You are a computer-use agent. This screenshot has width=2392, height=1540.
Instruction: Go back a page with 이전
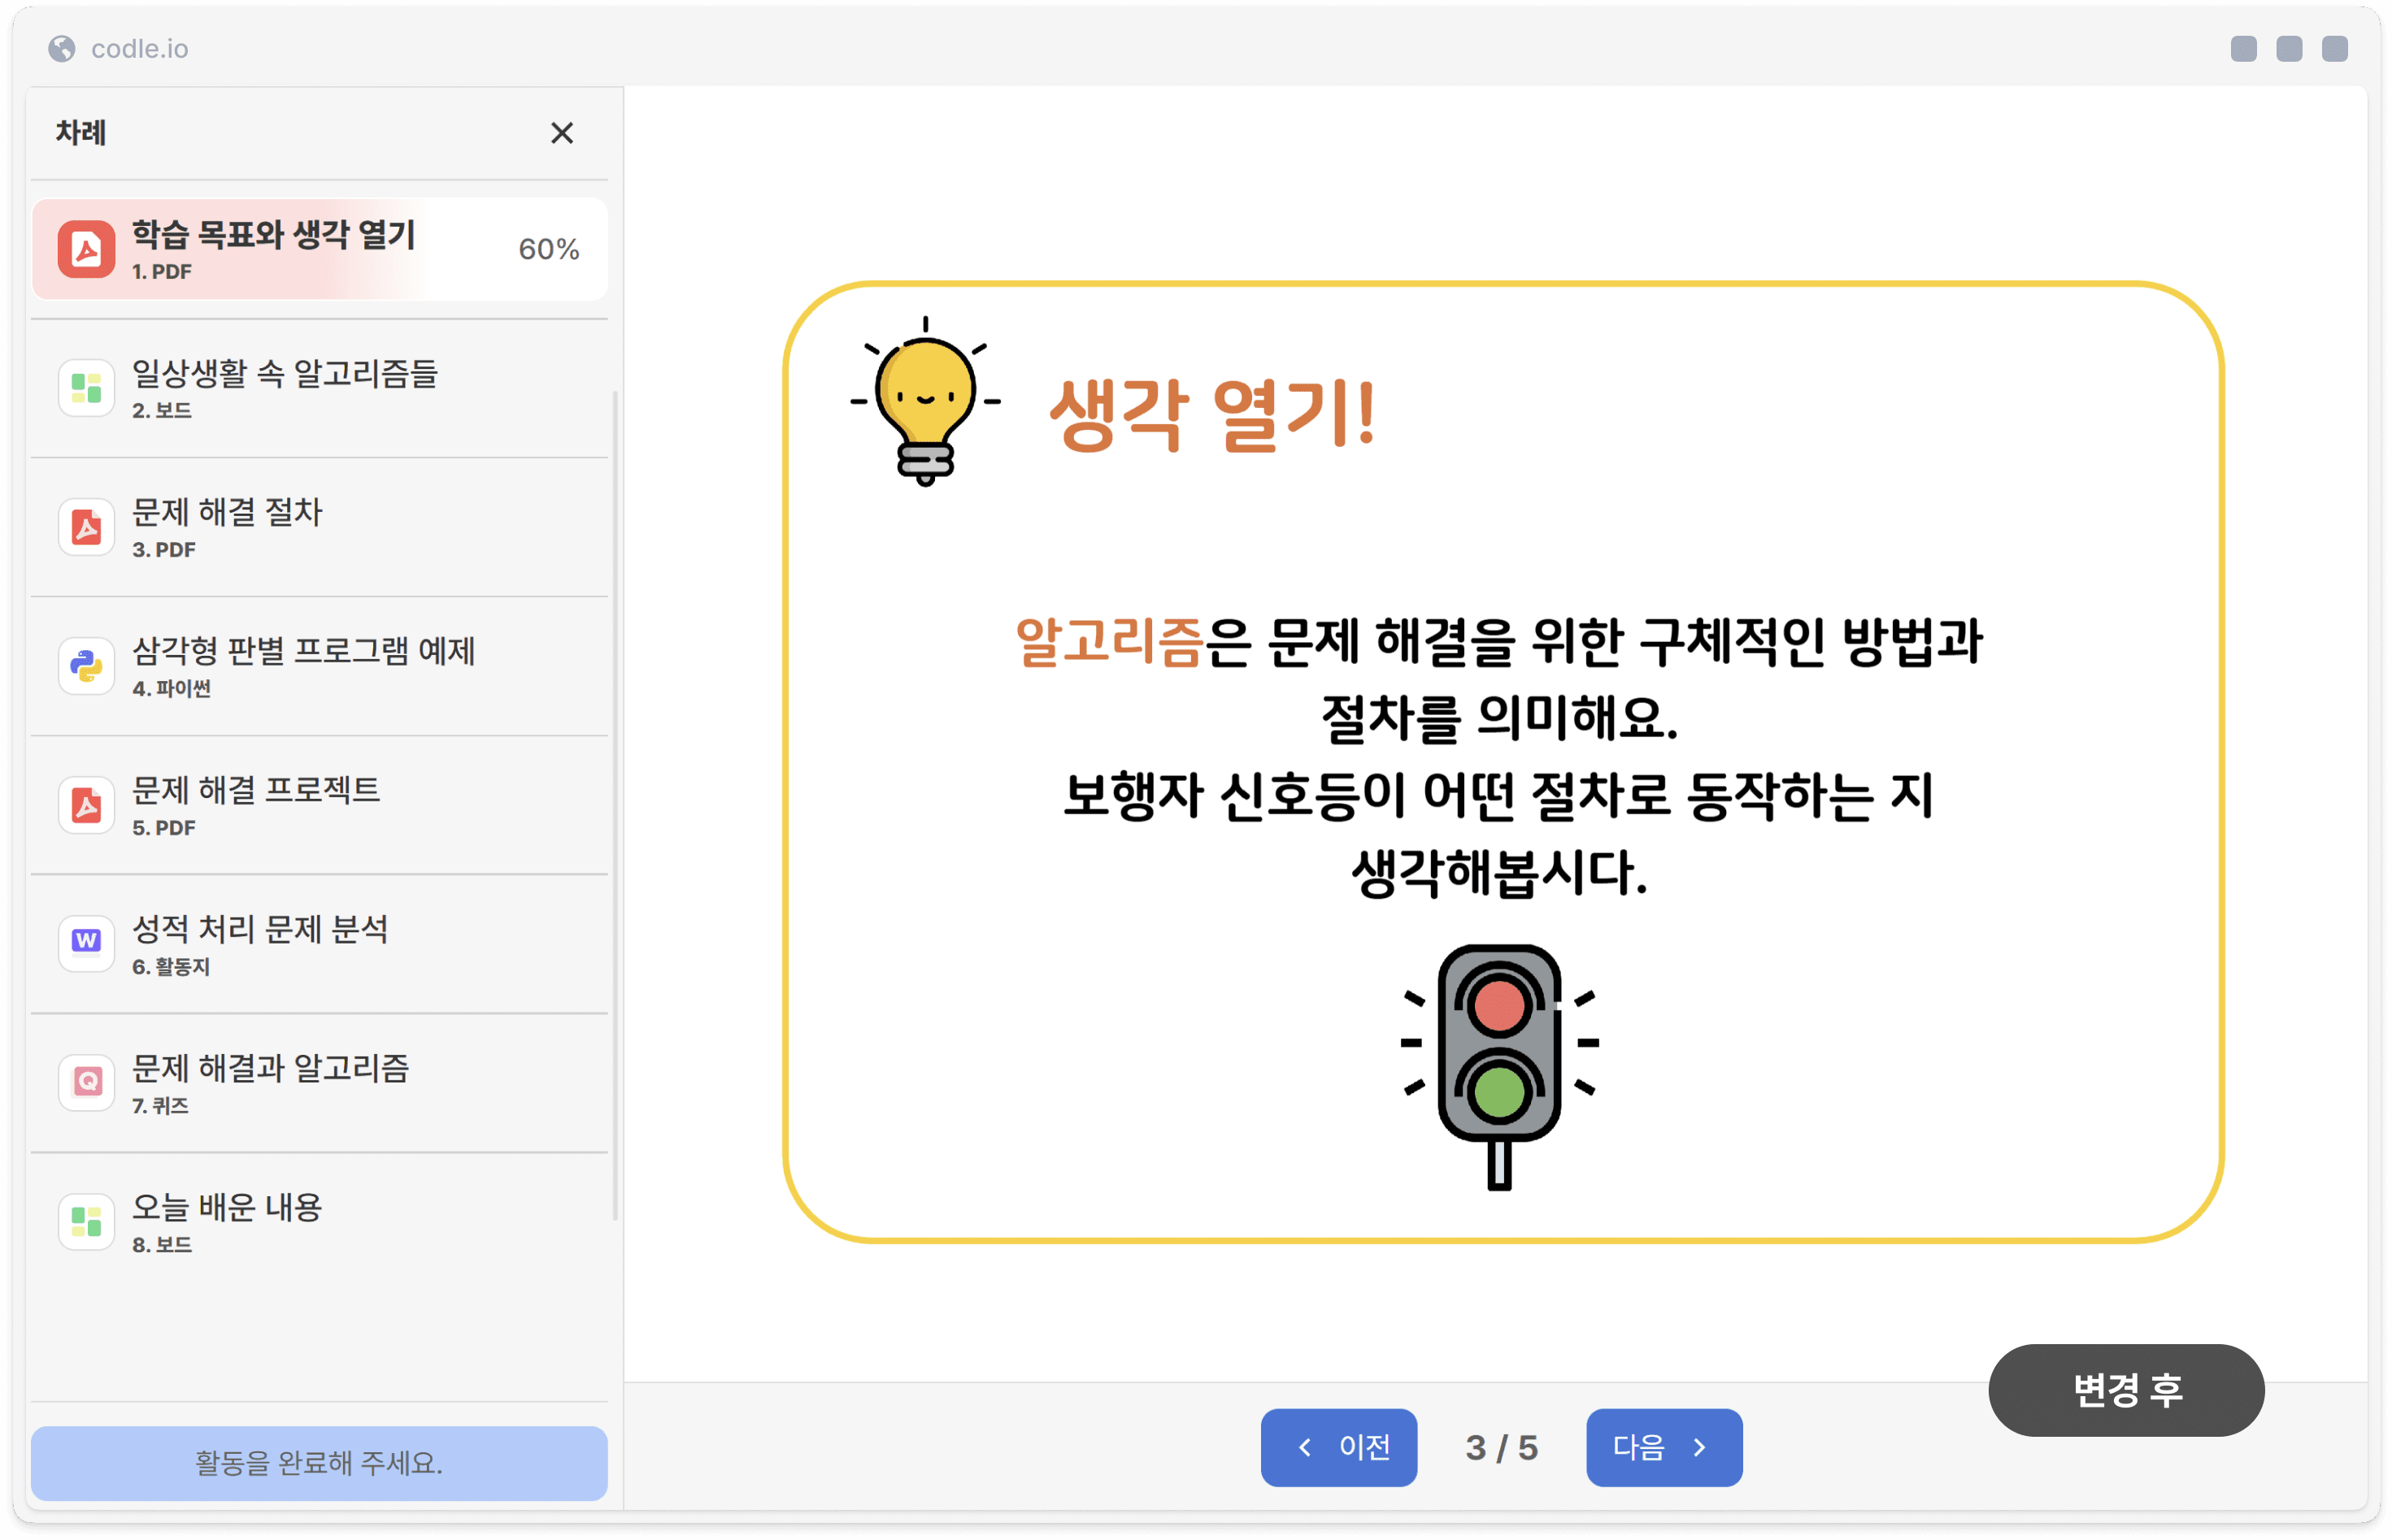coord(1338,1447)
